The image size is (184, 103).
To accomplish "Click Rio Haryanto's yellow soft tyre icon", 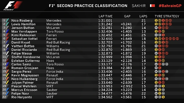I will pyautogui.click(x=163, y=97).
